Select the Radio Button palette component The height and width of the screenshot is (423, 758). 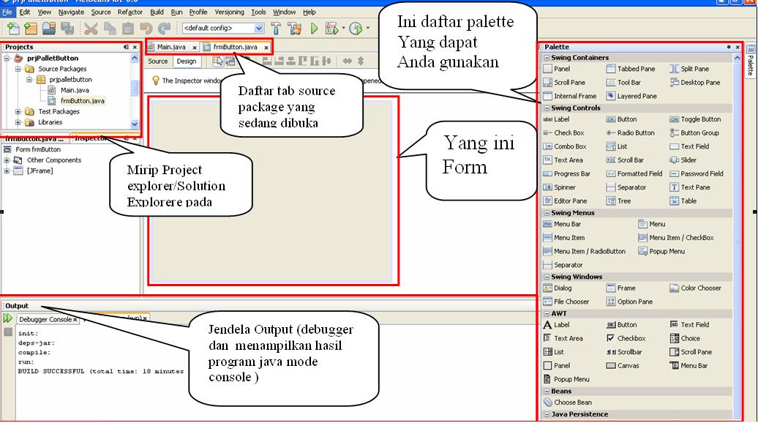point(631,133)
